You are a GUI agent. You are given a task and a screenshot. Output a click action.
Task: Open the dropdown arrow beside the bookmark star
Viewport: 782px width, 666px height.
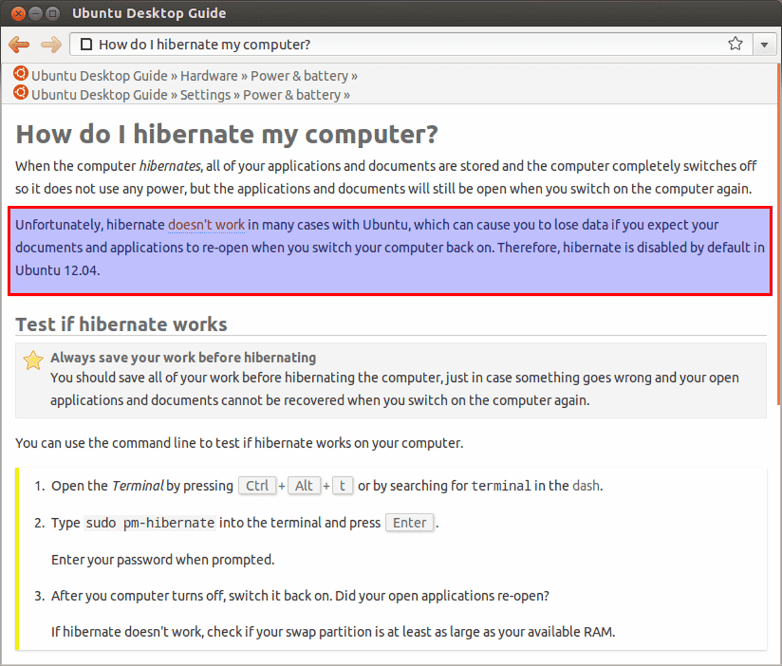click(x=764, y=44)
